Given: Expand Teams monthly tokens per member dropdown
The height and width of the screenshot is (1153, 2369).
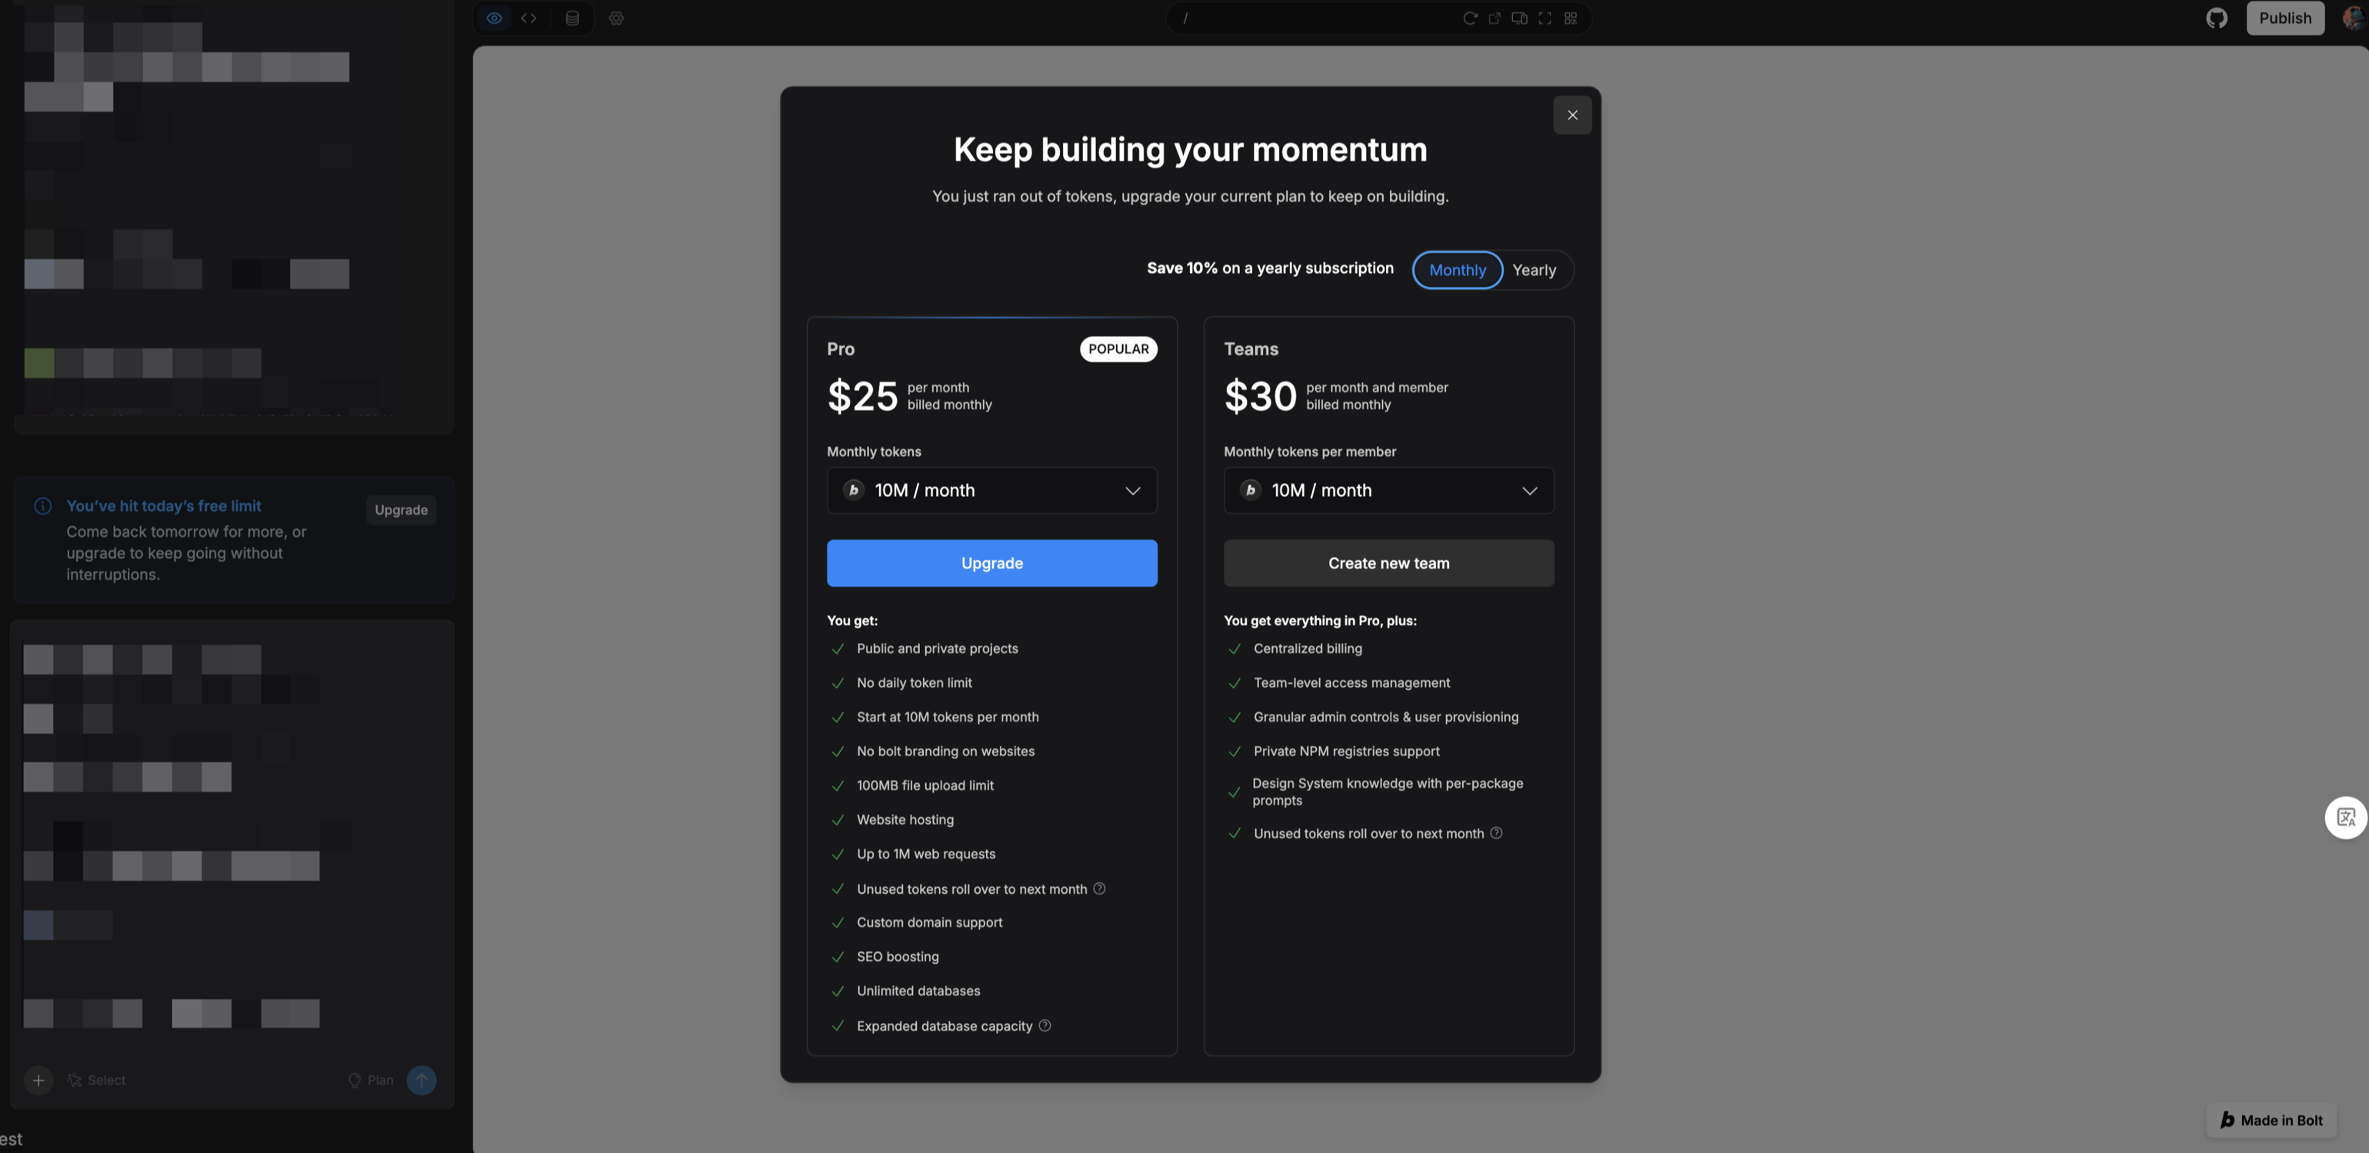Looking at the screenshot, I should coord(1388,491).
